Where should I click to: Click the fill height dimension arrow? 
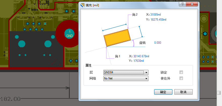pos(141,32)
